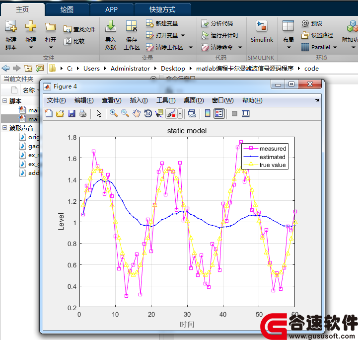Click the 'static model' plot title
Viewport: 358px width, 340px height.
pos(187,130)
